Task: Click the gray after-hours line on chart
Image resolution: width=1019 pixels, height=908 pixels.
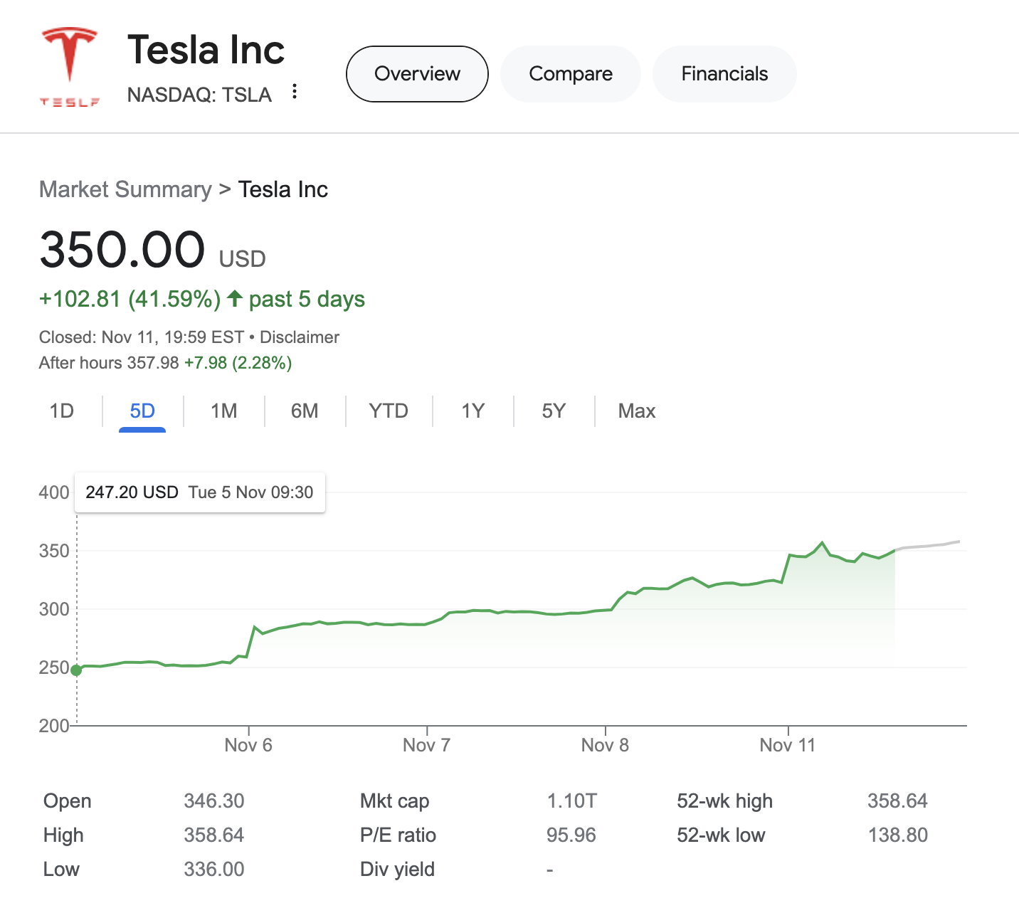Action: pos(929,546)
